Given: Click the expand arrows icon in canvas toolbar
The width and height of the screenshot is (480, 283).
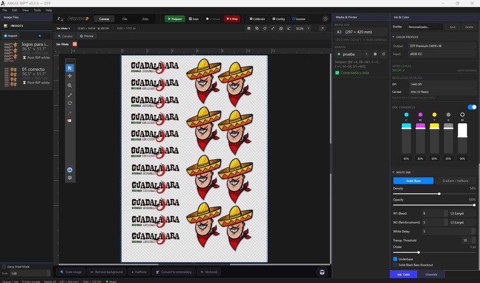Looking at the screenshot, I should click(273, 28).
